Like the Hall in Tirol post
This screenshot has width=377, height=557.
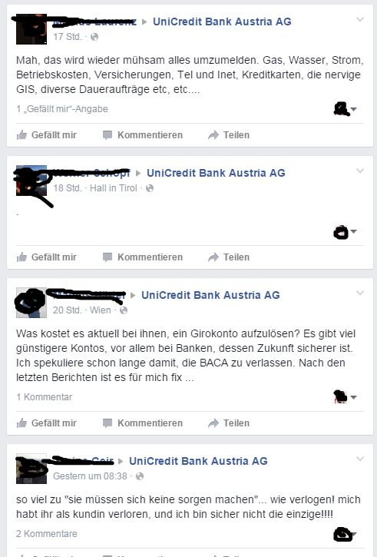point(47,257)
